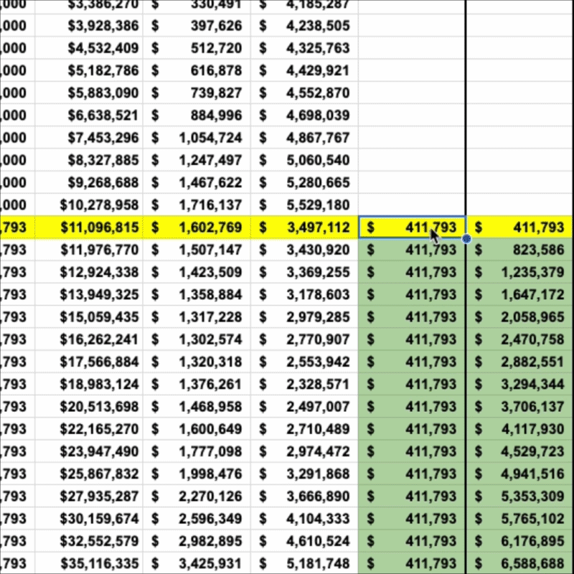
Task: Click the $18,983,124 cell
Action: click(89, 385)
